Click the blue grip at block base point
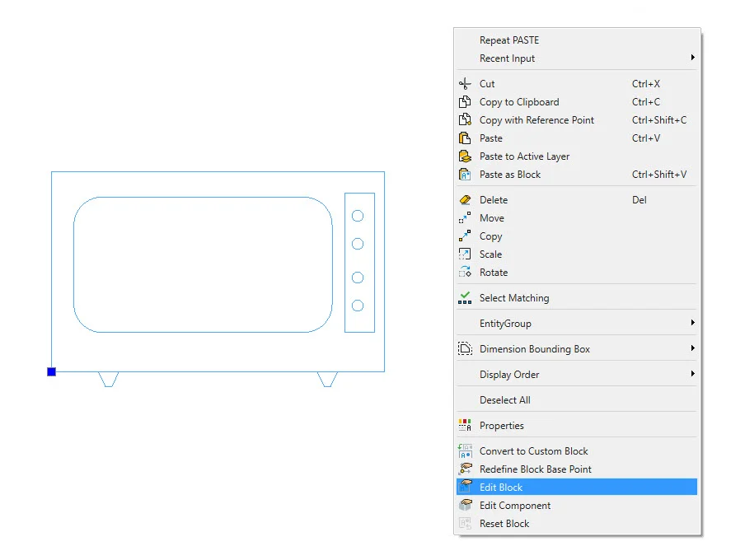The height and width of the screenshot is (560, 745). pos(51,372)
